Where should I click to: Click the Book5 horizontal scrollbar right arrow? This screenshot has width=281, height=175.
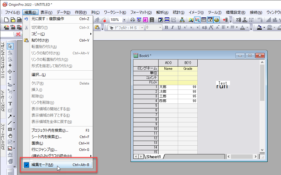(256, 157)
